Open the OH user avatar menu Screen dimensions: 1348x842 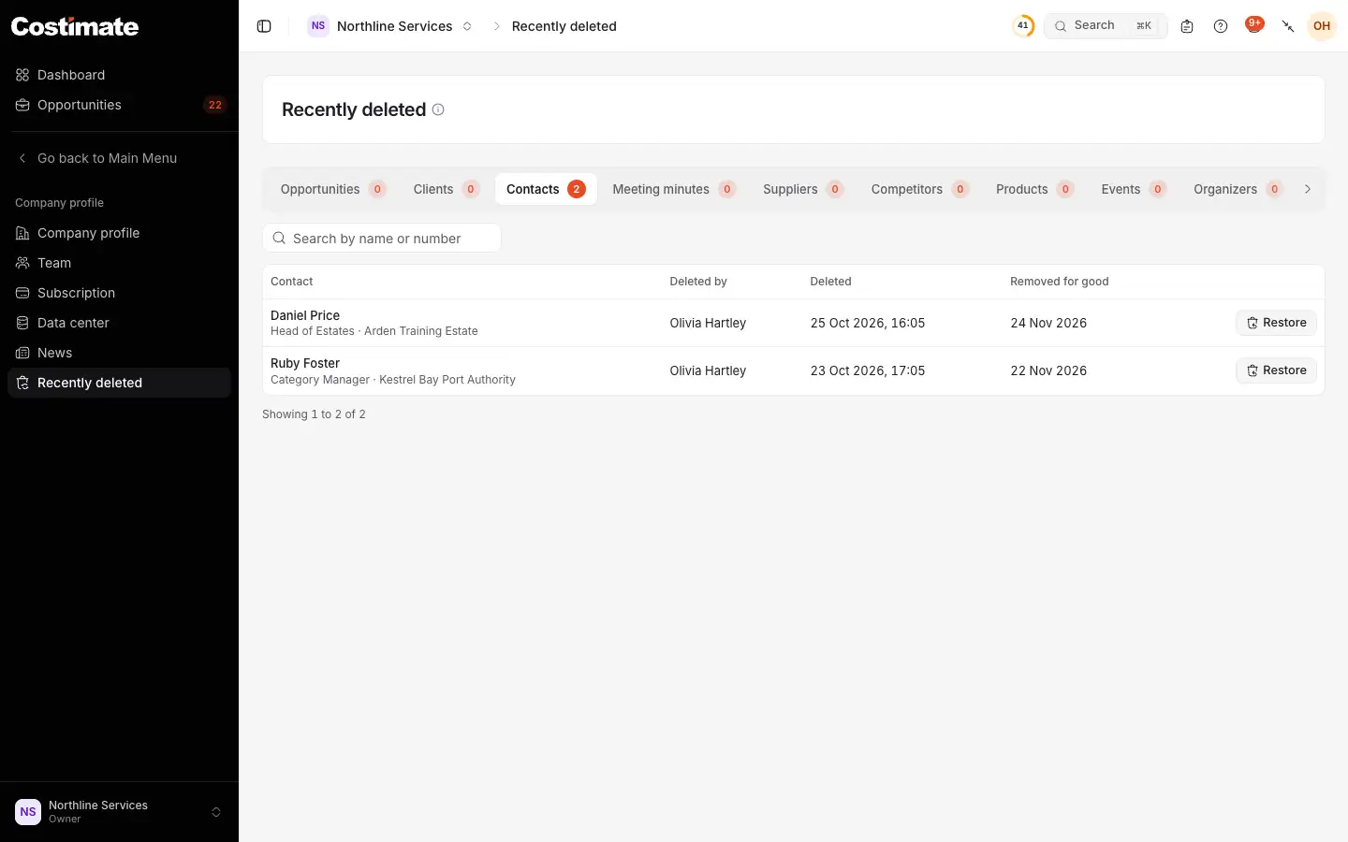click(x=1322, y=26)
